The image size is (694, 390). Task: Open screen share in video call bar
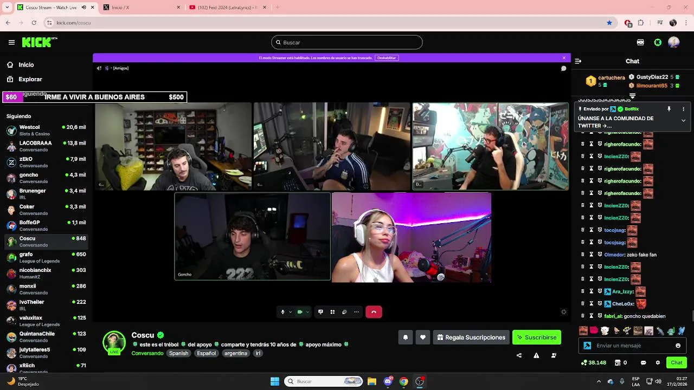320,312
